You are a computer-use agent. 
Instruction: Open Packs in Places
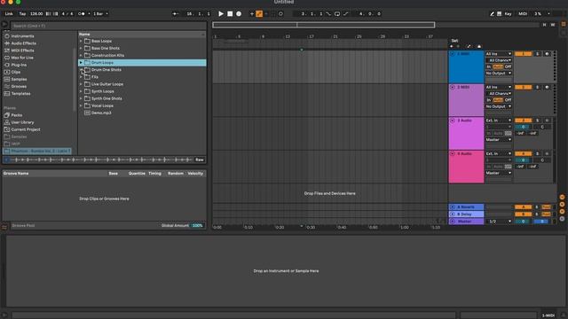click(x=17, y=115)
